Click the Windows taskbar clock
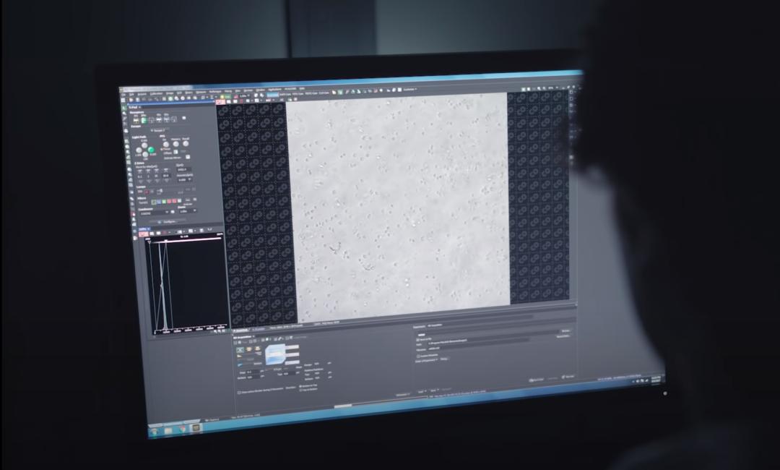The height and width of the screenshot is (470, 780). pyautogui.click(x=656, y=380)
